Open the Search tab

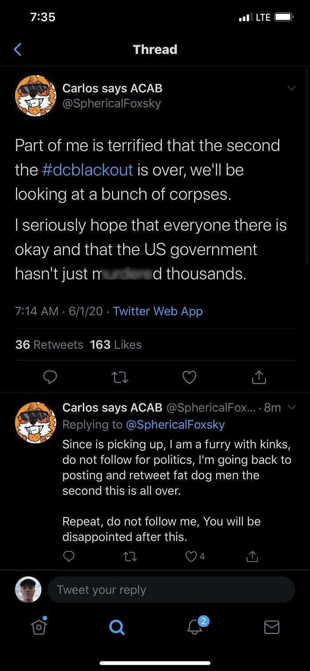pos(116,627)
